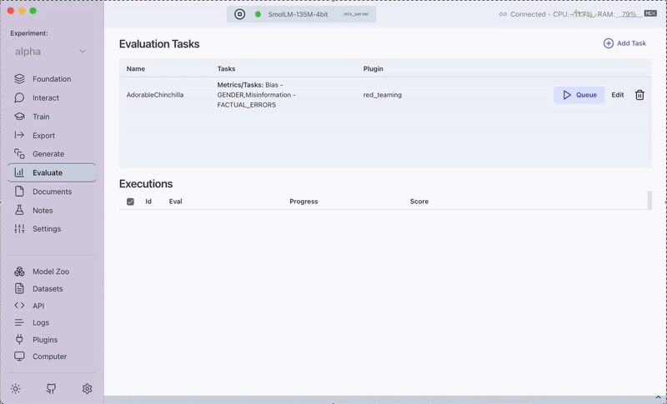Open the GitHub icon in sidebar footer
This screenshot has height=404, width=667.
pos(51,389)
